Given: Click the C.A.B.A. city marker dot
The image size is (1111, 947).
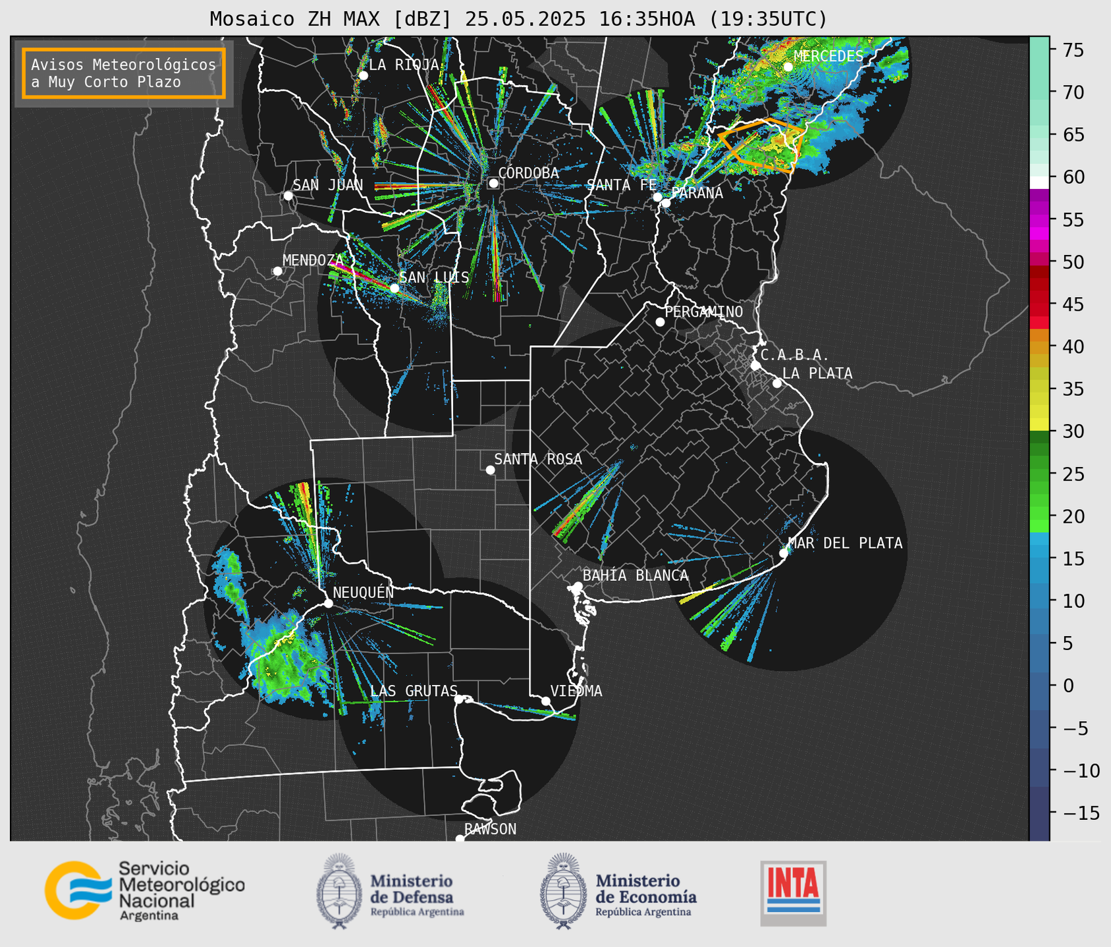Looking at the screenshot, I should (x=755, y=365).
